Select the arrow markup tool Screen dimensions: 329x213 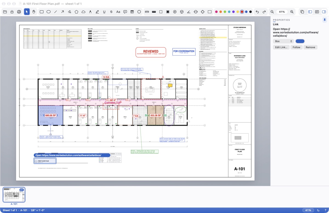click(63, 12)
